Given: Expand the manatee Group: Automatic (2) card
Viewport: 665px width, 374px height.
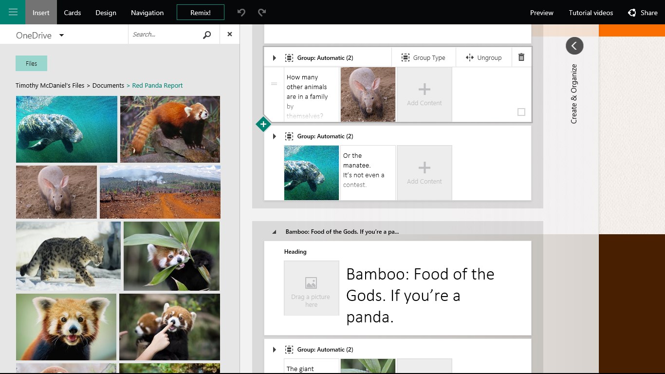Looking at the screenshot, I should pos(274,136).
